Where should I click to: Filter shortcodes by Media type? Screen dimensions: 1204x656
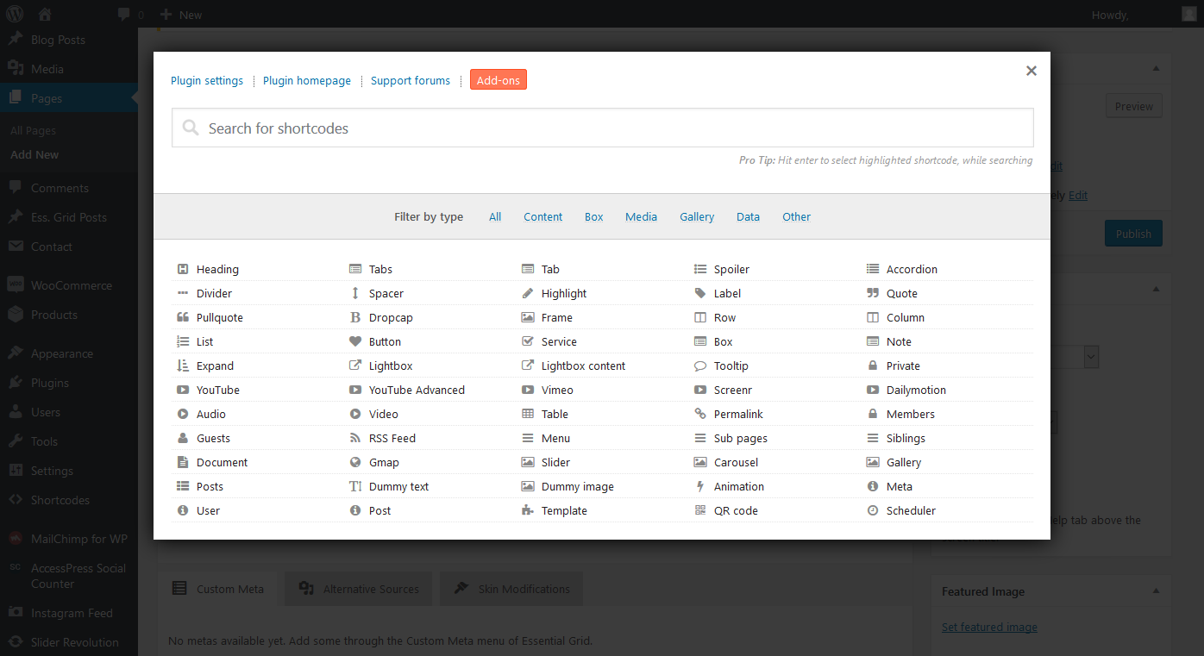[641, 217]
